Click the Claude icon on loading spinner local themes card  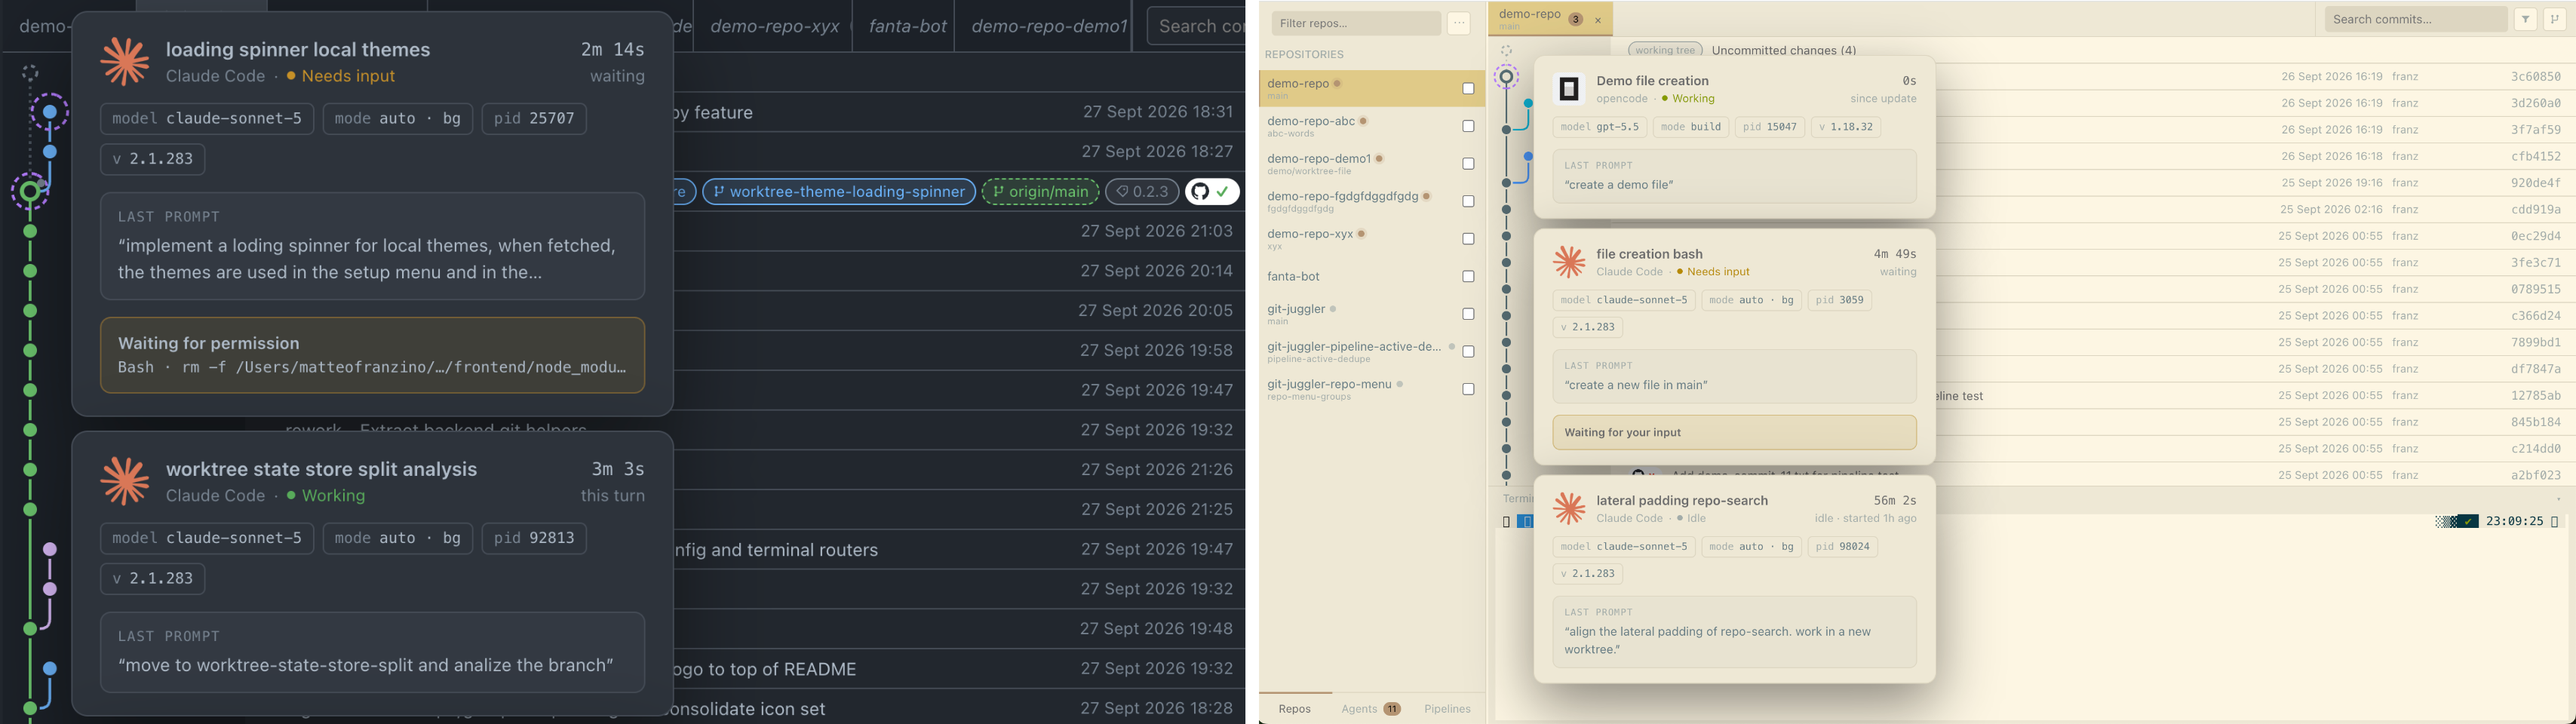click(x=125, y=62)
